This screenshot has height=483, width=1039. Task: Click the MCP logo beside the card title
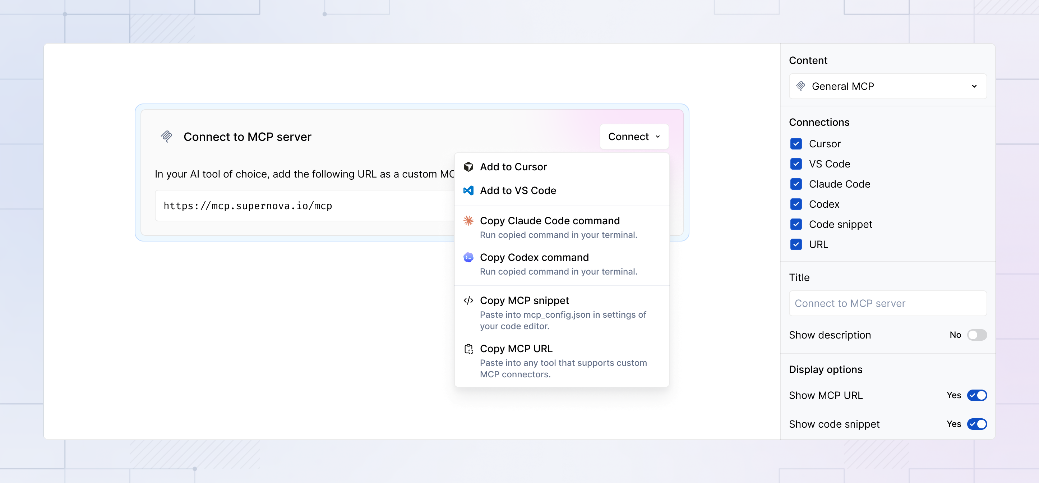pos(167,137)
